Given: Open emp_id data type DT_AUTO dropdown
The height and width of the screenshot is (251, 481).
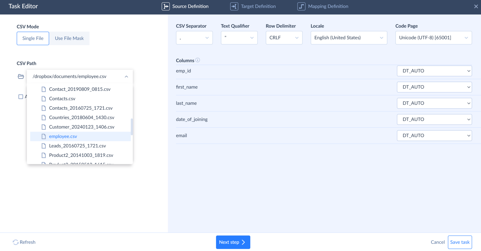Looking at the screenshot, I should tap(434, 71).
